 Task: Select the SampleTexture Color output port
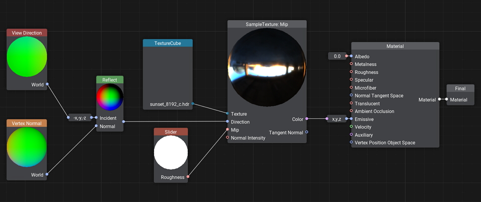pyautogui.click(x=306, y=119)
